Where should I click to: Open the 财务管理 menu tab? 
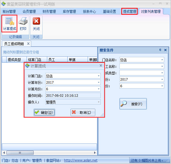tap(49, 11)
